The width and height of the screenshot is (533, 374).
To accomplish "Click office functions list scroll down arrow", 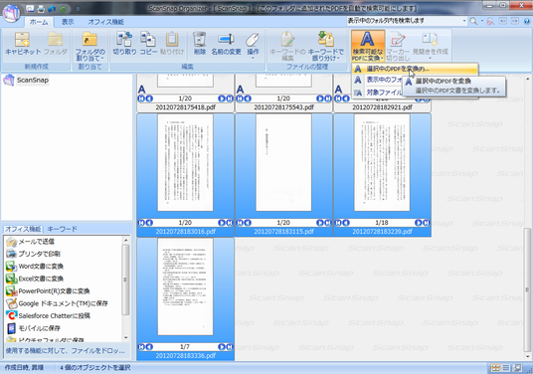I will click(x=125, y=338).
